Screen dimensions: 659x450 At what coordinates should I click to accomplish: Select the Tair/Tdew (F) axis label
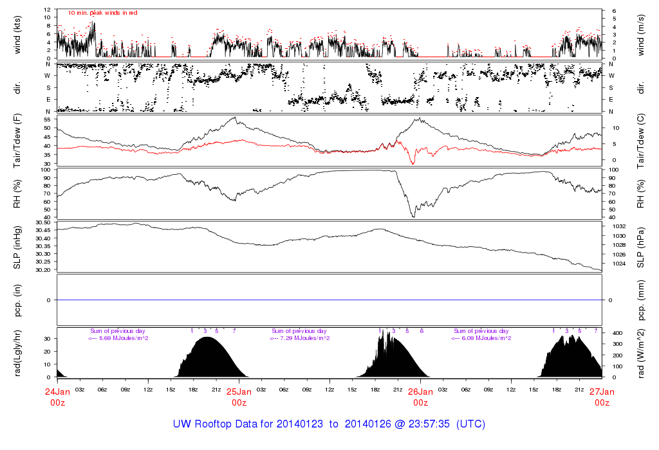tap(18, 141)
